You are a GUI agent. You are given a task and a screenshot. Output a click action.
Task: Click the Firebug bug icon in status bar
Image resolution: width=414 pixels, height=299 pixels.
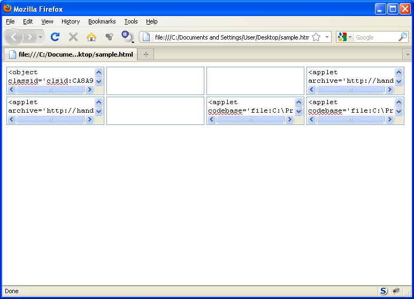[396, 291]
